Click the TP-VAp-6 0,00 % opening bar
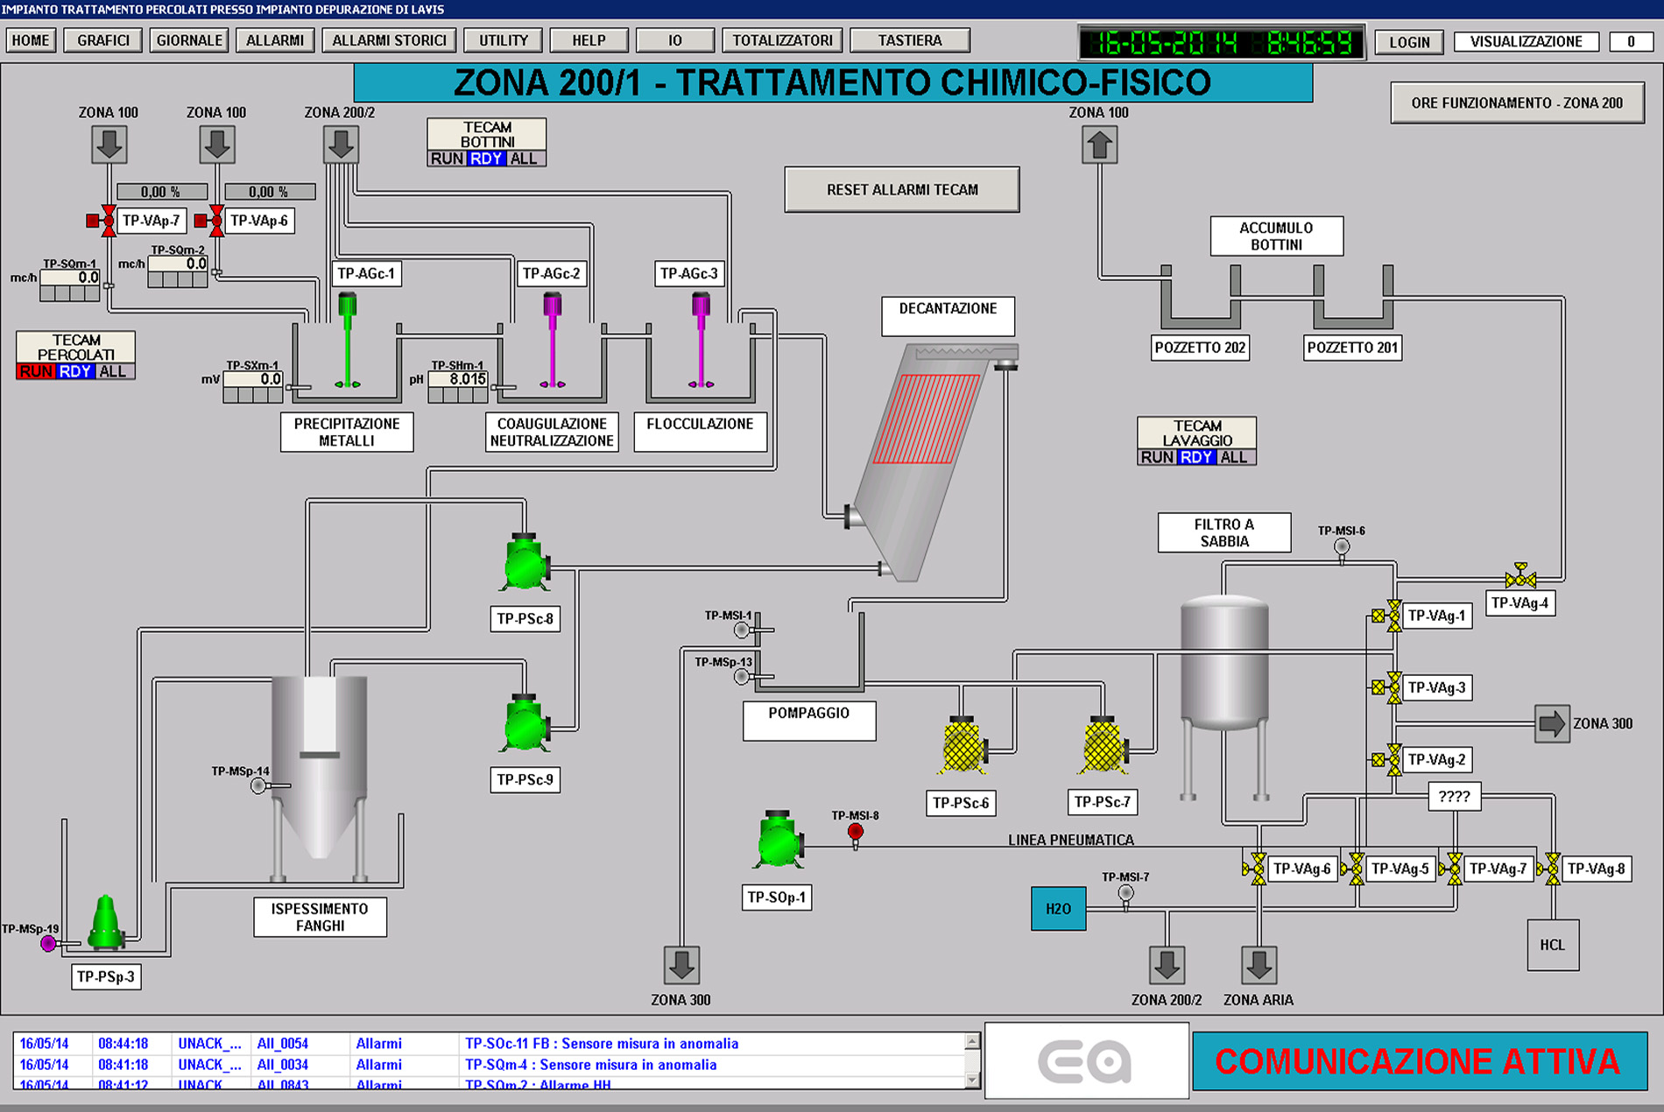The height and width of the screenshot is (1112, 1664). (270, 191)
